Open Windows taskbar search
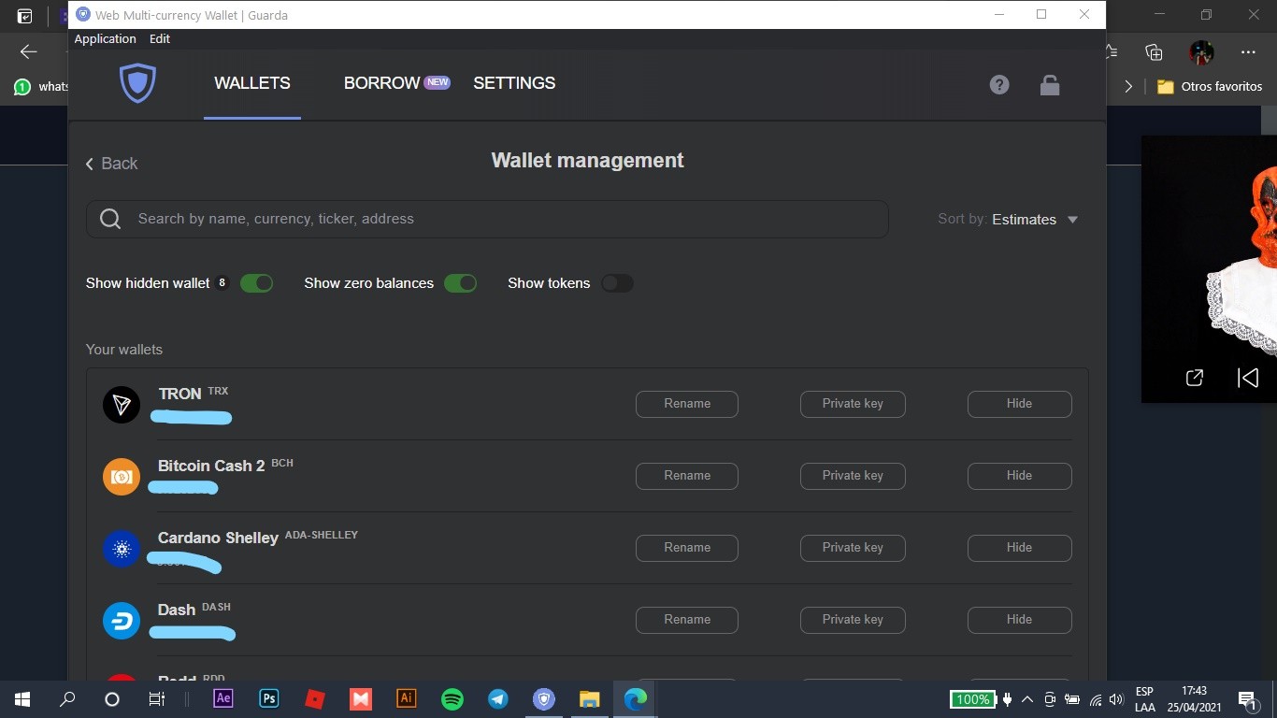This screenshot has width=1277, height=718. tap(67, 698)
